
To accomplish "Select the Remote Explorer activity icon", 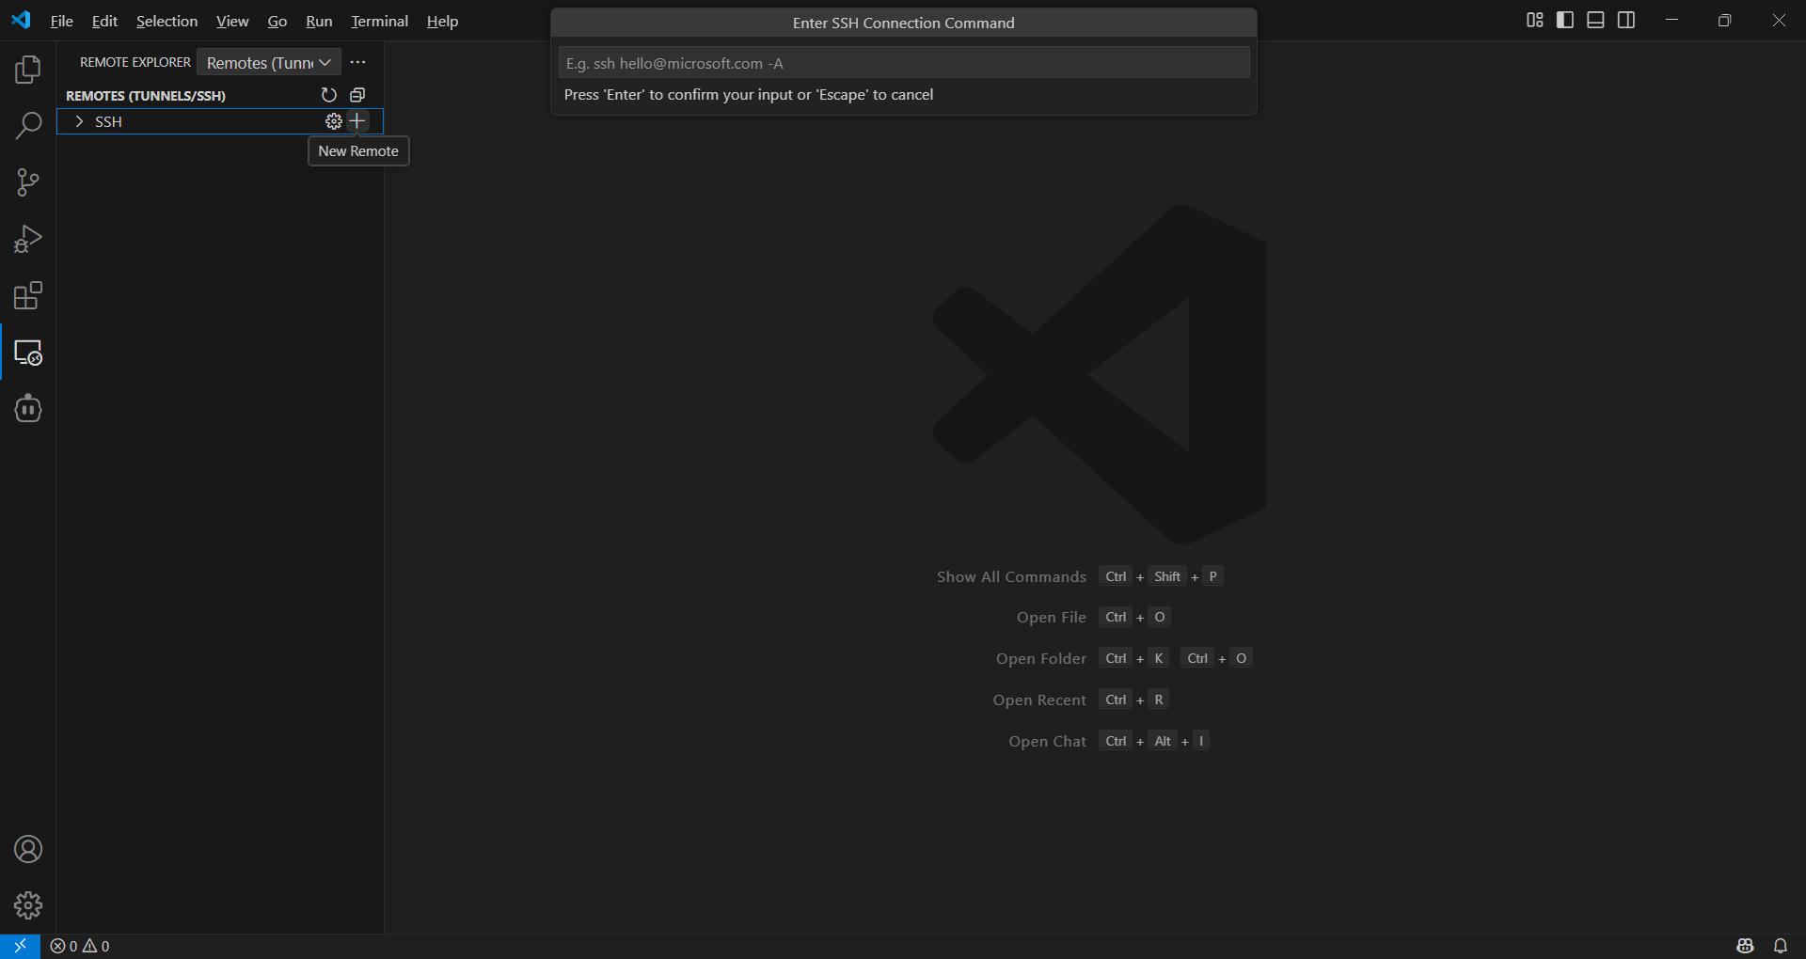I will tap(28, 353).
